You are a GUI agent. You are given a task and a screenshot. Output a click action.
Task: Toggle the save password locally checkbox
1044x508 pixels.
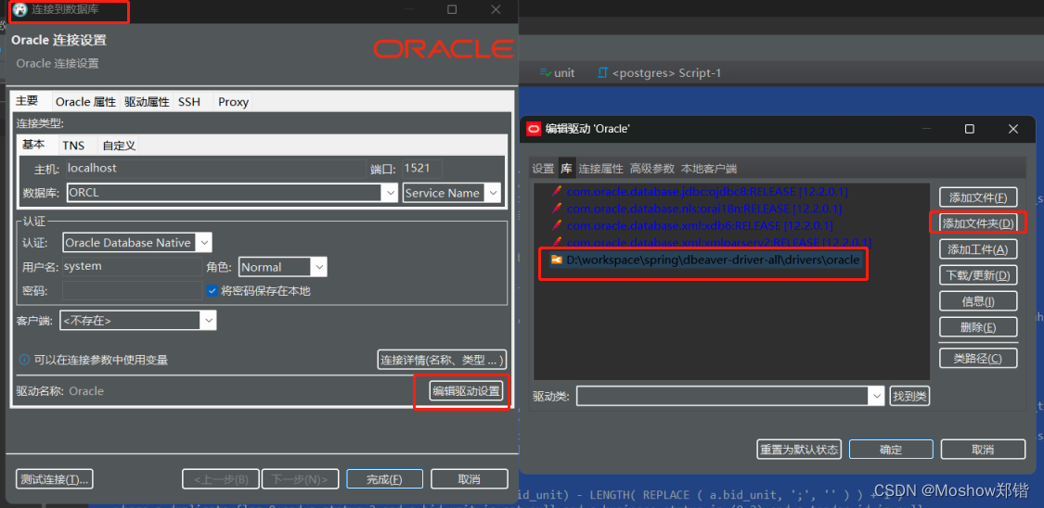pos(213,290)
